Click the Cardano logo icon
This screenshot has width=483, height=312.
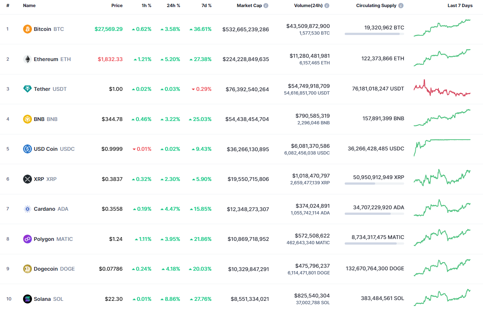click(27, 209)
